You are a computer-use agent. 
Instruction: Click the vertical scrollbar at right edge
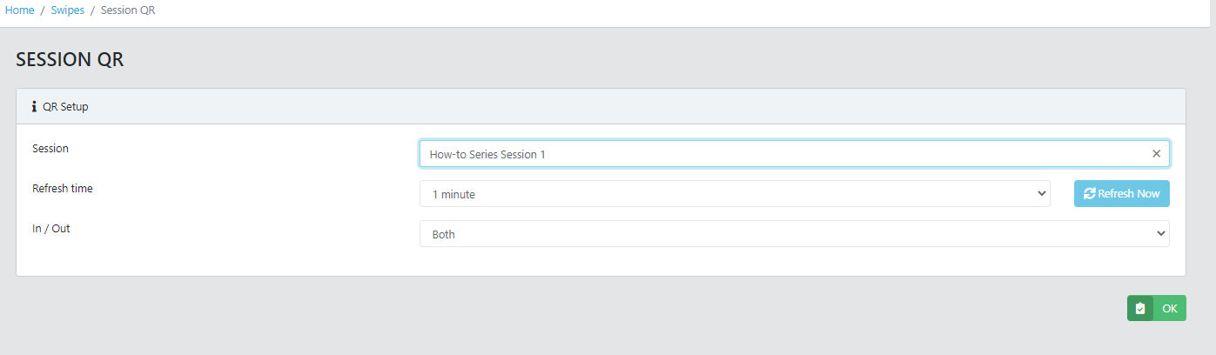click(1212, 174)
